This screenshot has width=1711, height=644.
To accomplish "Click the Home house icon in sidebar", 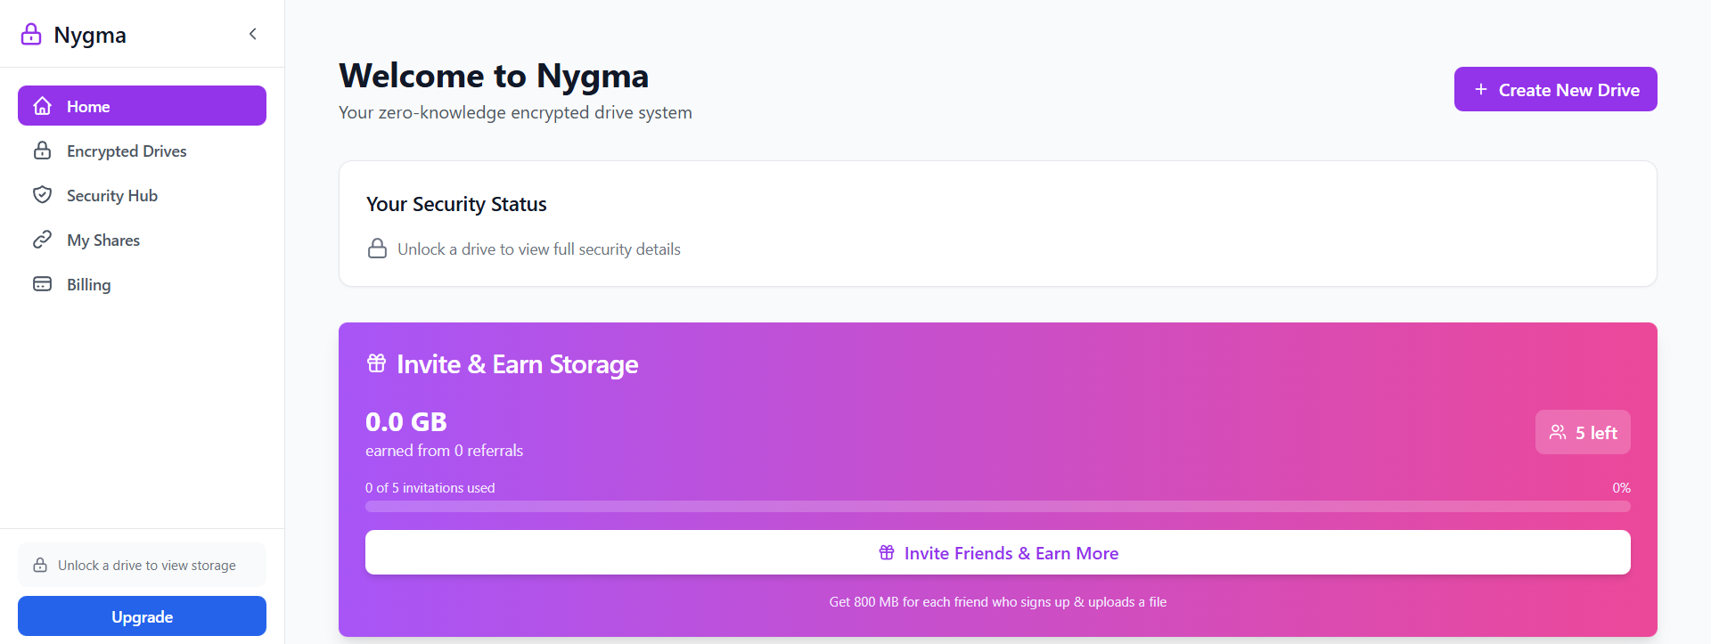I will [42, 106].
